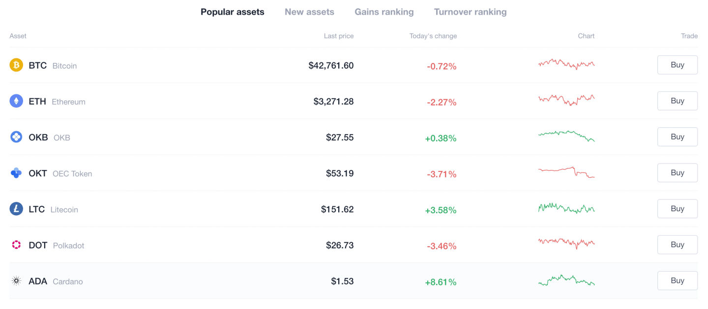The height and width of the screenshot is (309, 708).
Task: Click the Cardano name label
Action: pyautogui.click(x=68, y=281)
